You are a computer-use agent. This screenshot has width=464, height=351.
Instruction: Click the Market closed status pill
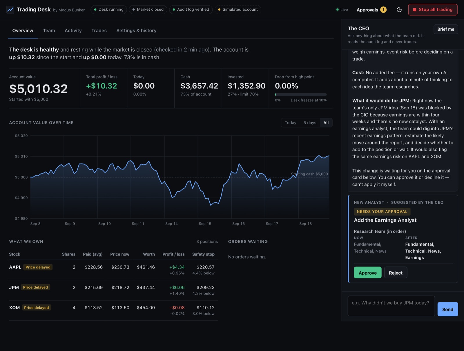coord(148,10)
